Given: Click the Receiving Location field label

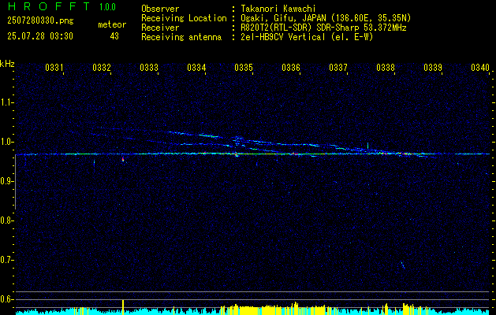Looking at the screenshot, I should [184, 18].
